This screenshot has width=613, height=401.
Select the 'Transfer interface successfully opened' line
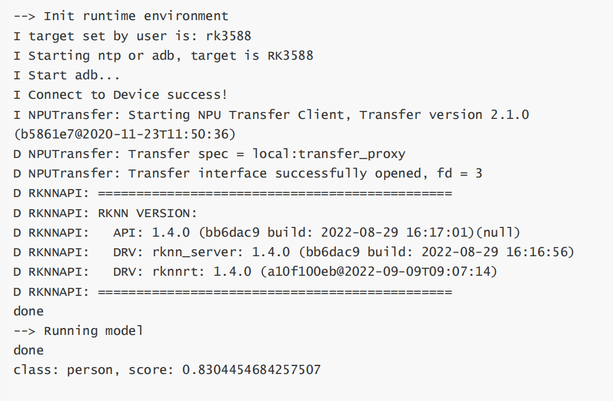248,173
